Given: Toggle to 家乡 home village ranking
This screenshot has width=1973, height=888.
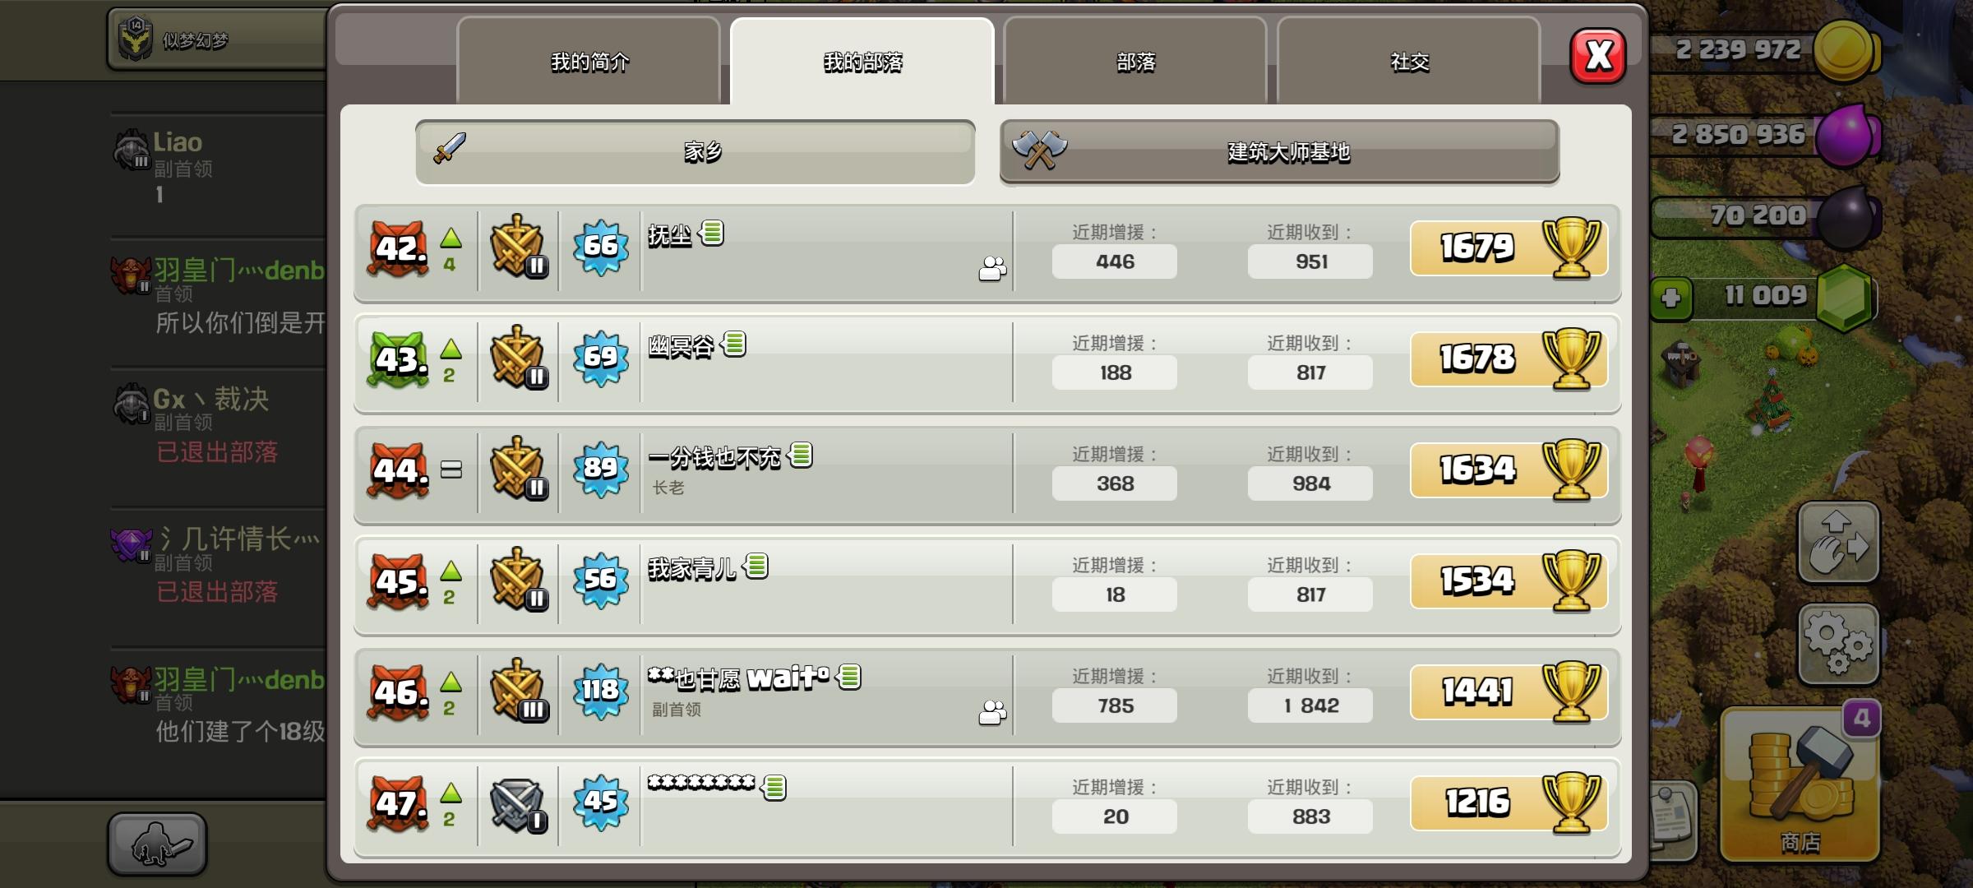Looking at the screenshot, I should [x=695, y=152].
